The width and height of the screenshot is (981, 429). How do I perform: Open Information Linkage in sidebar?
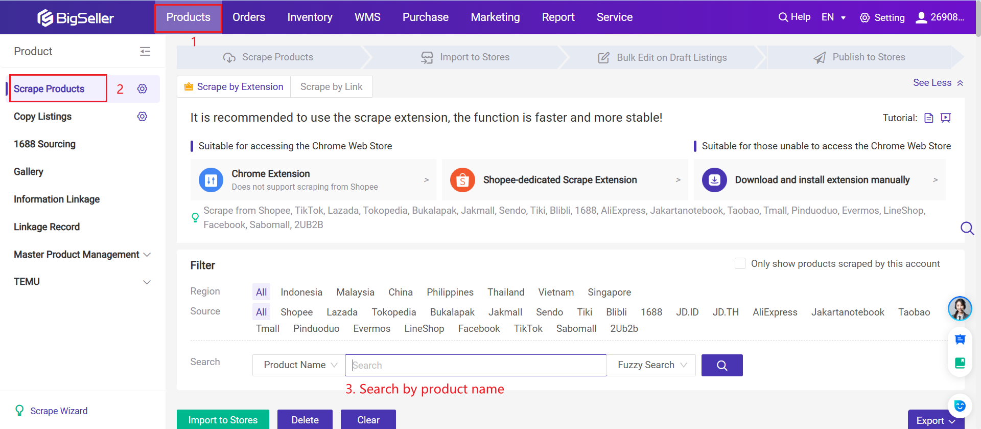pos(57,199)
